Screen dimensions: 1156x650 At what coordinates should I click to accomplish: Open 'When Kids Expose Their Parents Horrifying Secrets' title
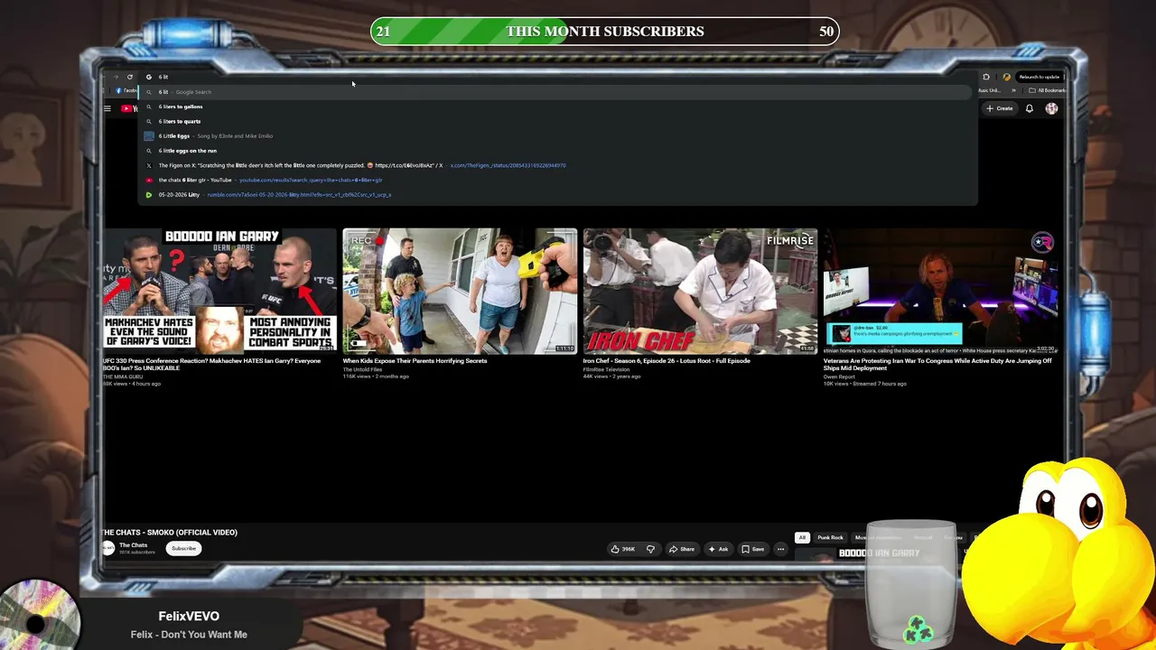(415, 361)
